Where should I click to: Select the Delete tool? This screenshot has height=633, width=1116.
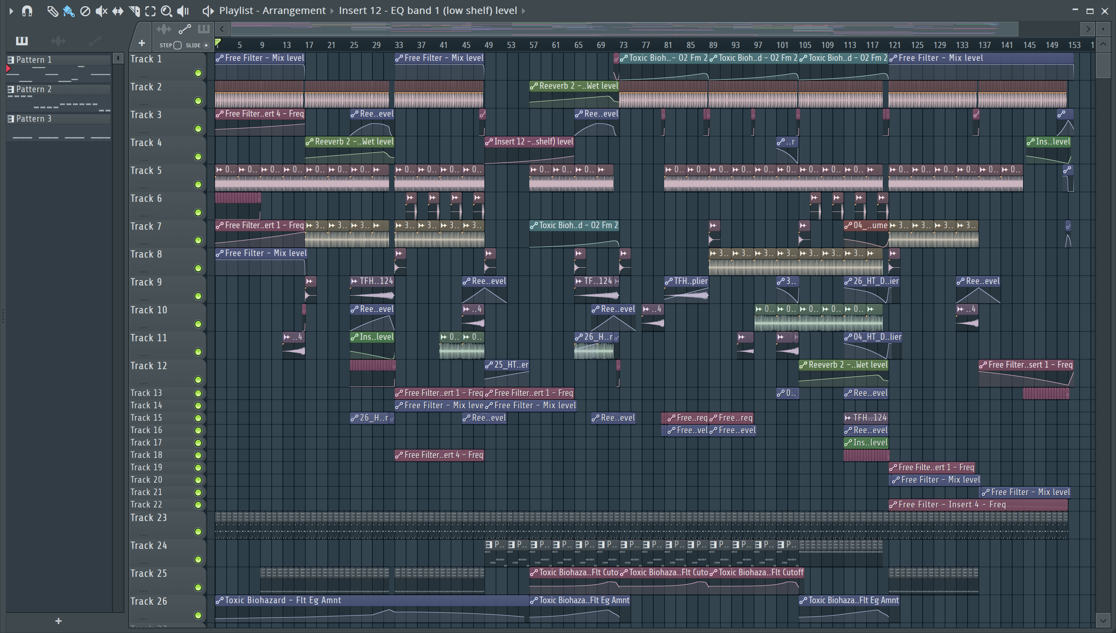85,11
